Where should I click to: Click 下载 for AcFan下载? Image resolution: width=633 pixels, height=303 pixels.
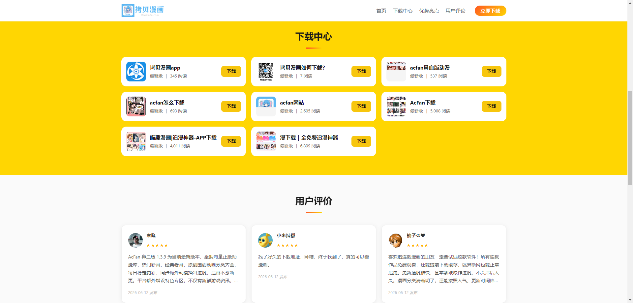click(x=491, y=106)
